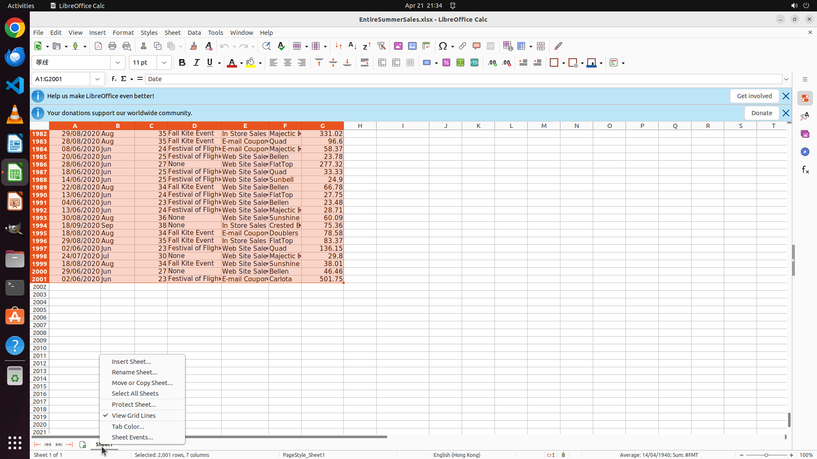Open the font size dropdown
Viewport: 817px width, 459px height.
coord(164,63)
